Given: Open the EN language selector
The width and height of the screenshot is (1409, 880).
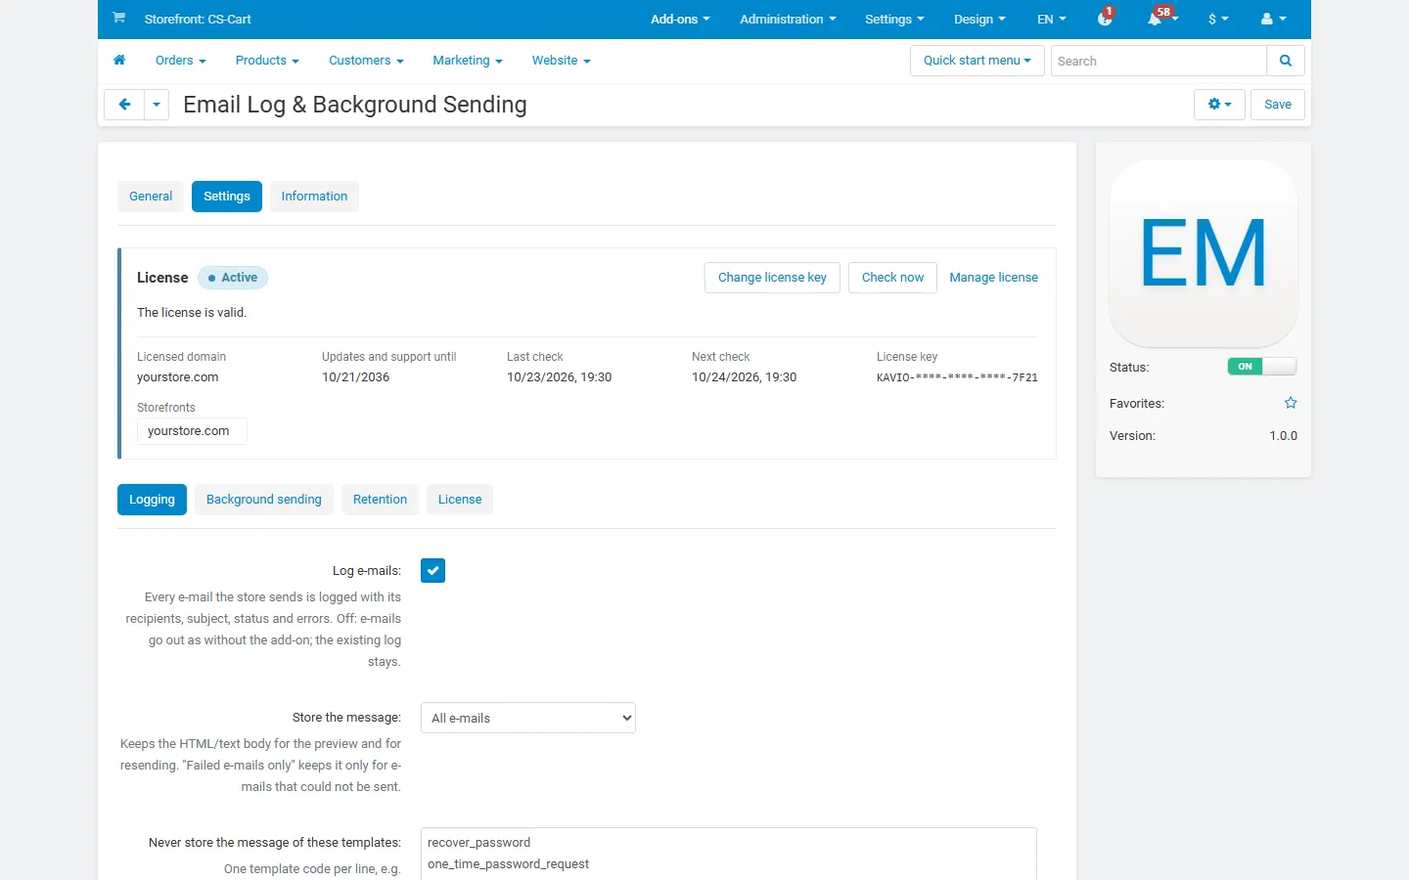Looking at the screenshot, I should (1052, 19).
